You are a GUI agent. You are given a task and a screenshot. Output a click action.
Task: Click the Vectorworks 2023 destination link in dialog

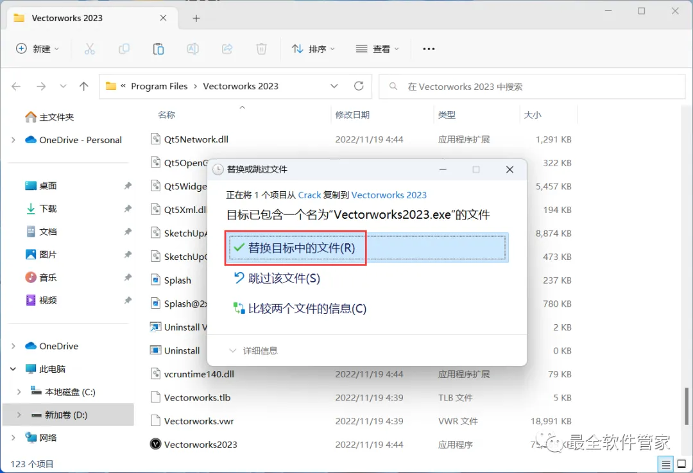coord(389,195)
